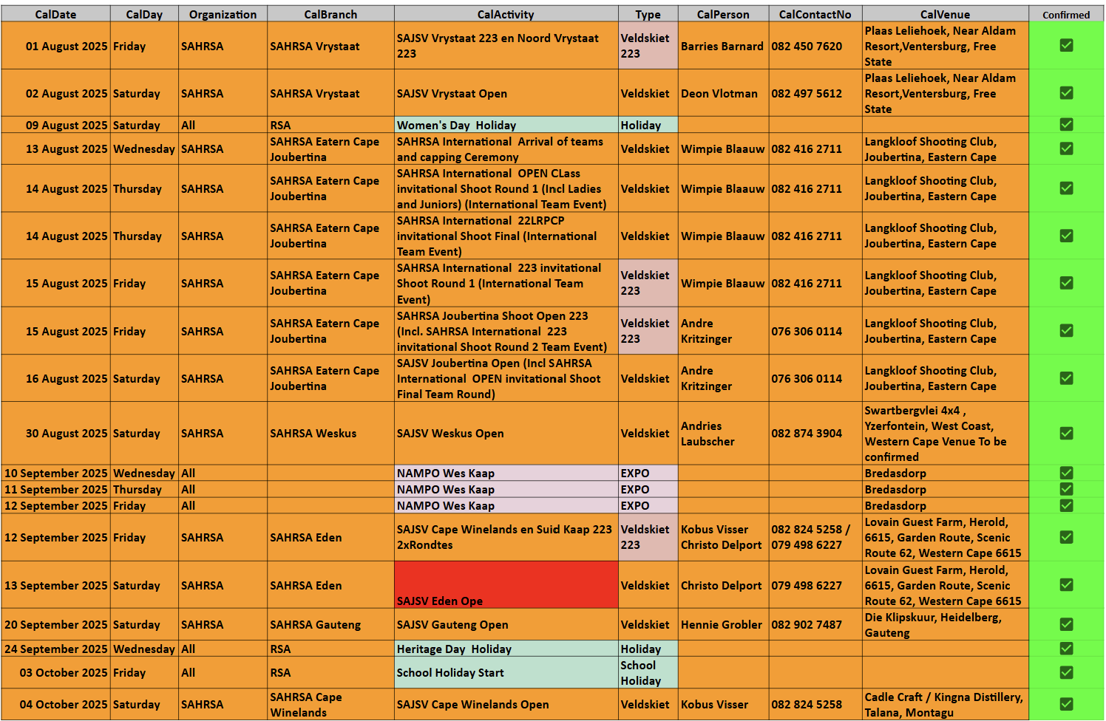
Task: Click the 'Swartbergvlei 4x4' venue cell
Action: tap(945, 433)
